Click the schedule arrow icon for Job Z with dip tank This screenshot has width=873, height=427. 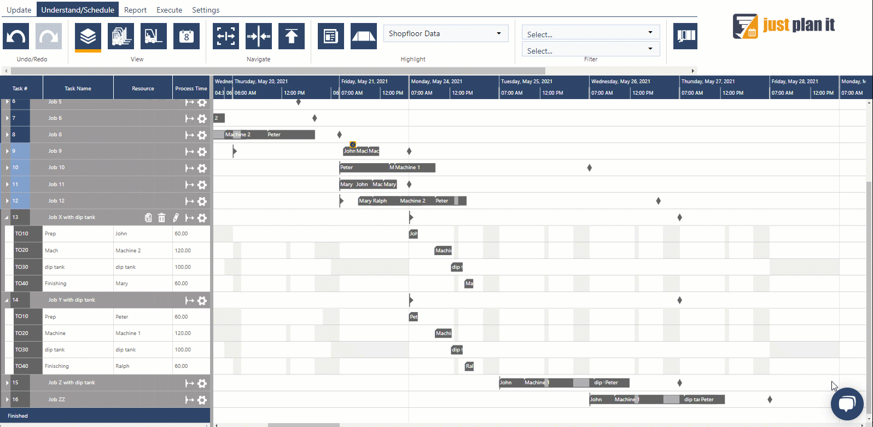click(x=190, y=383)
